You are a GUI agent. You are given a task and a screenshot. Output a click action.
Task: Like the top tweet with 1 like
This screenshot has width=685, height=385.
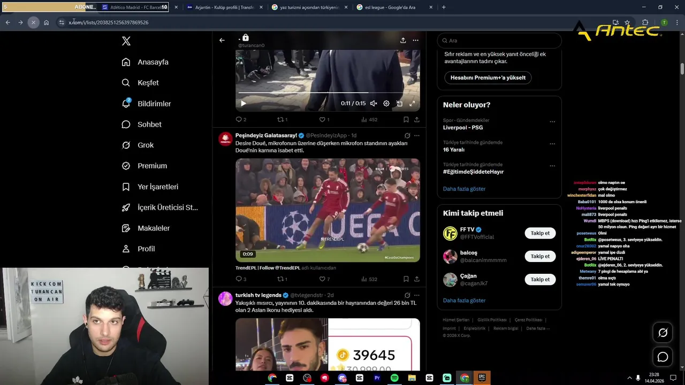coord(324,120)
